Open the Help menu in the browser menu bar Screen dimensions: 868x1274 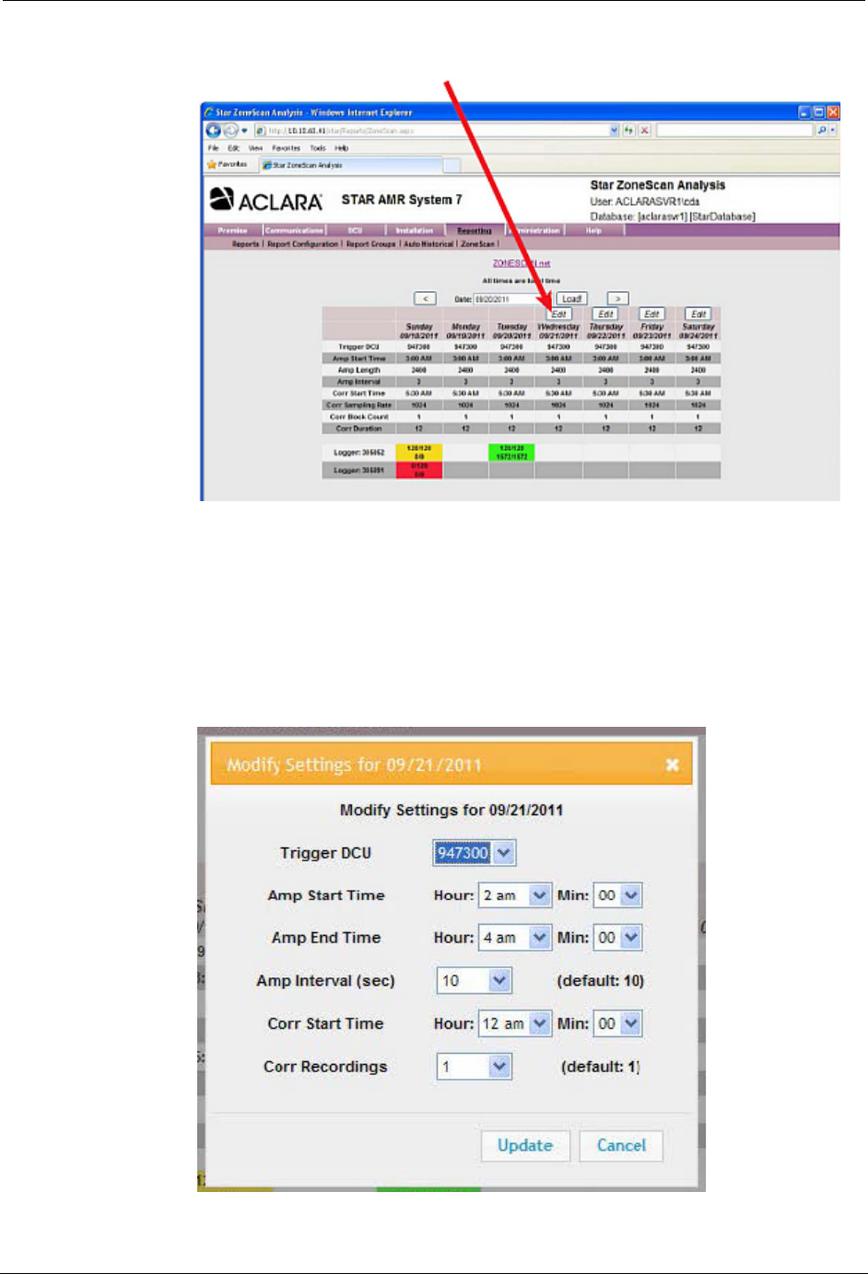pos(341,148)
